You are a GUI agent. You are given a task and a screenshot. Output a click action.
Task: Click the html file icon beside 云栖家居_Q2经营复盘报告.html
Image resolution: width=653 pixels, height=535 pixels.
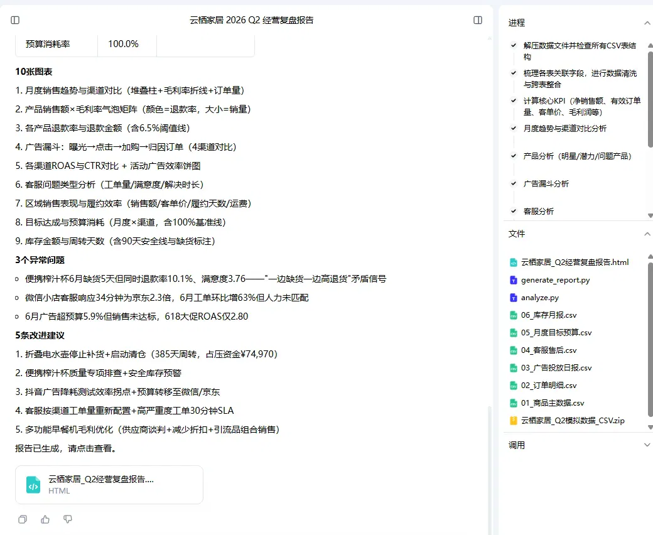tap(514, 262)
